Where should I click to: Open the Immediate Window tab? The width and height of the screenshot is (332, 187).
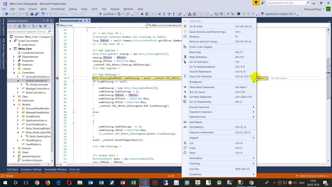coord(56,169)
